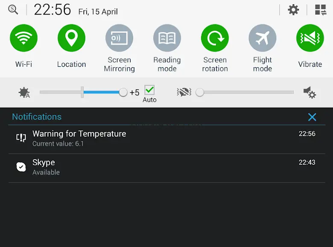Tap the auto brightness sun icon

coord(24,92)
